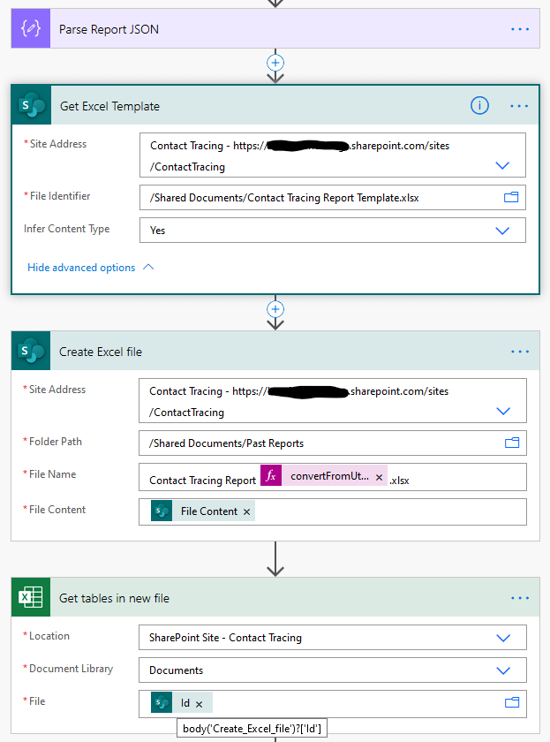The image size is (550, 742).
Task: Open Get tables in new file ellipsis menu
Action: (x=519, y=598)
